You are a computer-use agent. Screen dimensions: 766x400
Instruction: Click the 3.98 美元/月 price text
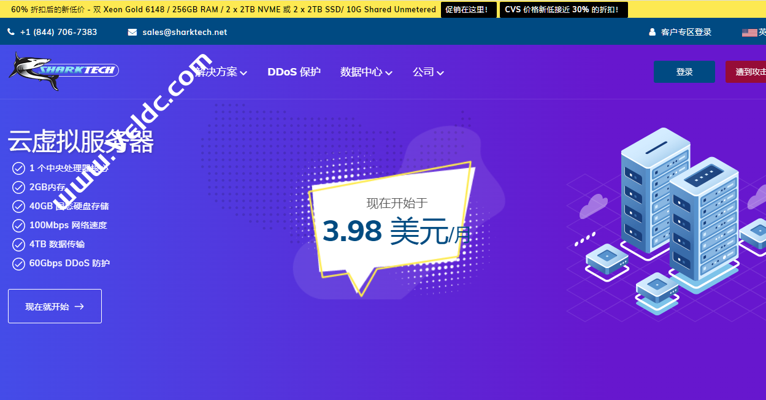tap(397, 231)
